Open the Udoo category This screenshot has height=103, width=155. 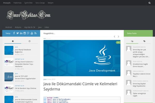click(47, 27)
